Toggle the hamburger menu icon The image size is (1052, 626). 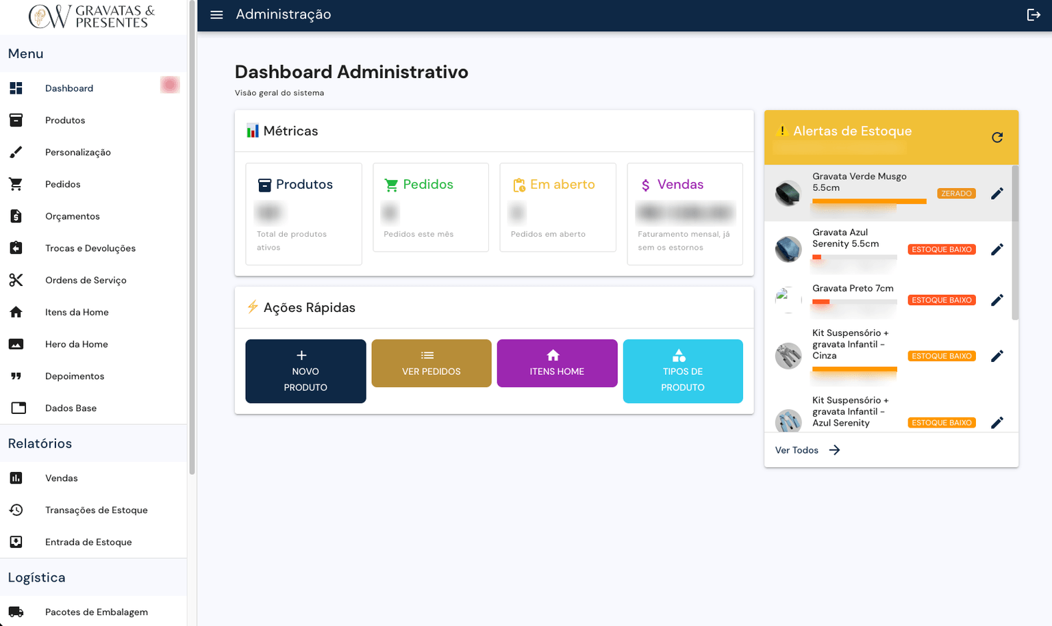[216, 14]
